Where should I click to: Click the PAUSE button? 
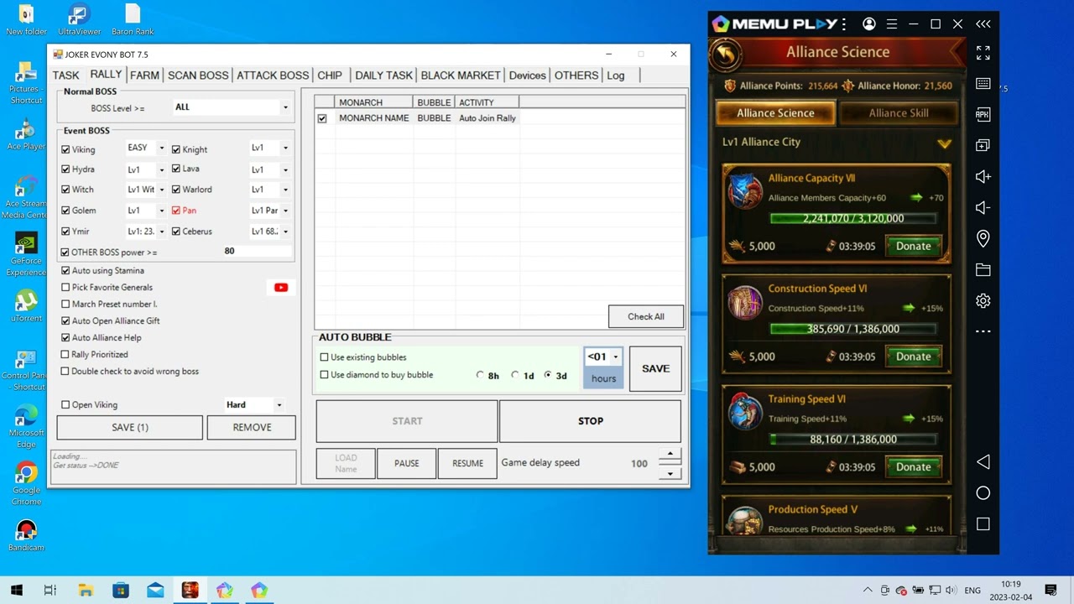click(407, 463)
